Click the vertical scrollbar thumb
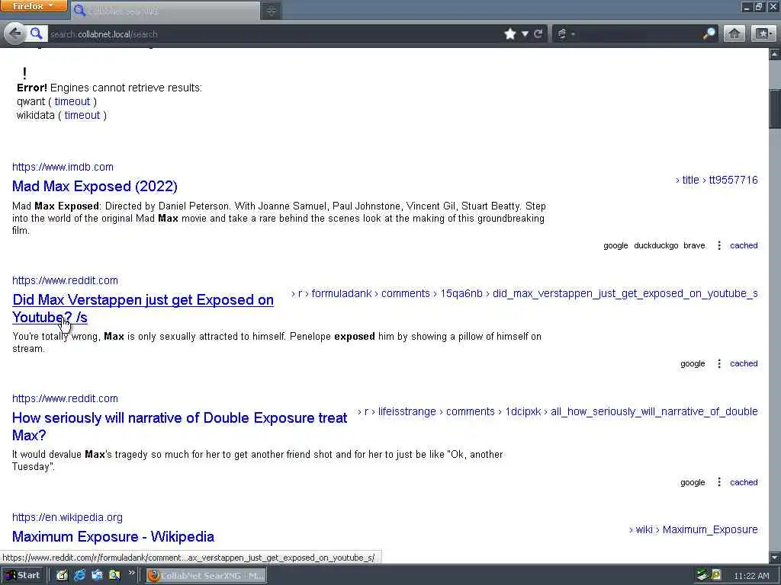781x585 pixels. [775, 108]
